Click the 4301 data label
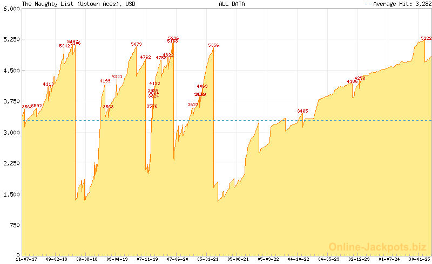This screenshot has height=264, width=432. (x=117, y=77)
